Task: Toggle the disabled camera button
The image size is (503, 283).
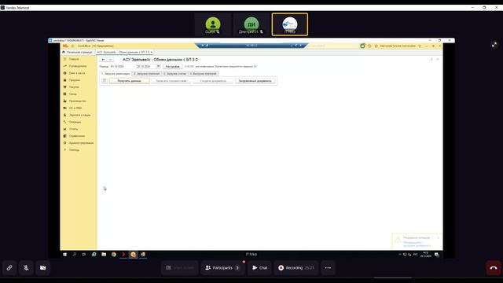Action: click(42, 267)
